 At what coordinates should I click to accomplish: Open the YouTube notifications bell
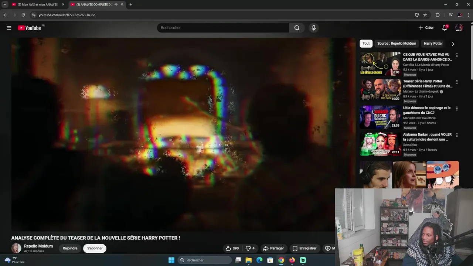click(445, 28)
